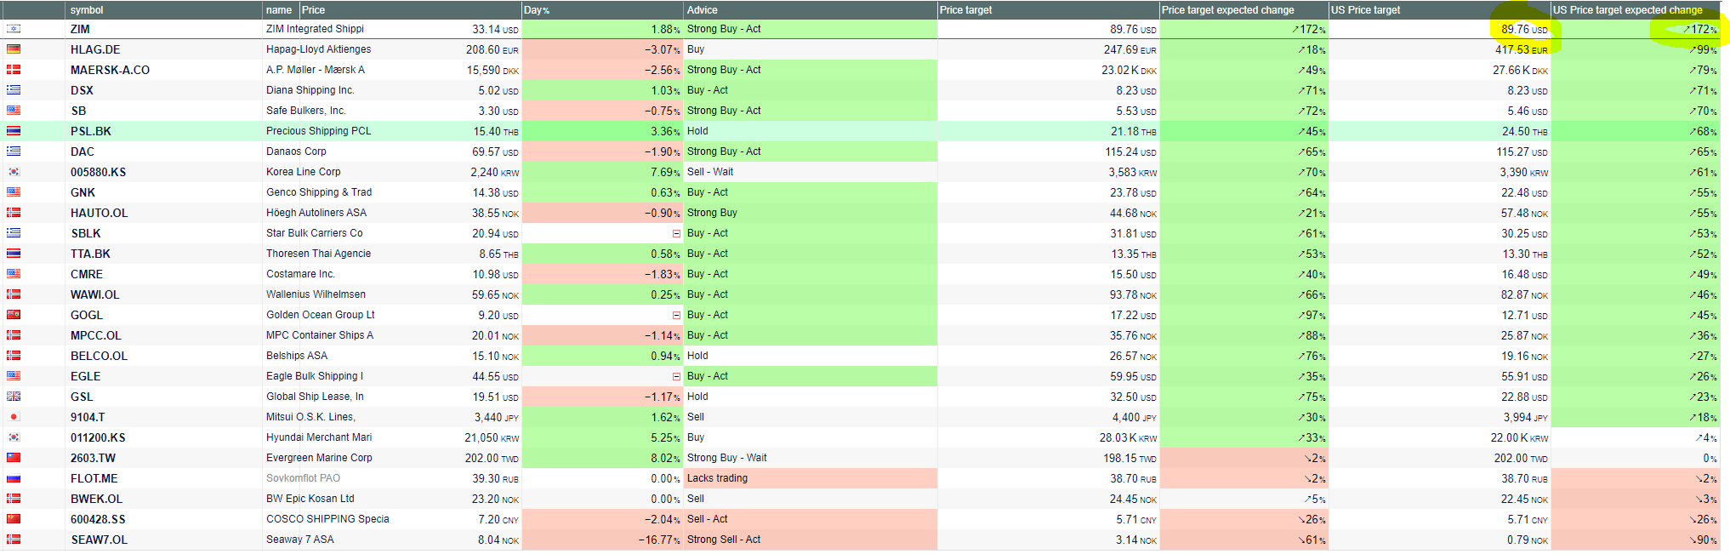
Task: Click the flag icon beside GNK
Action: [13, 192]
